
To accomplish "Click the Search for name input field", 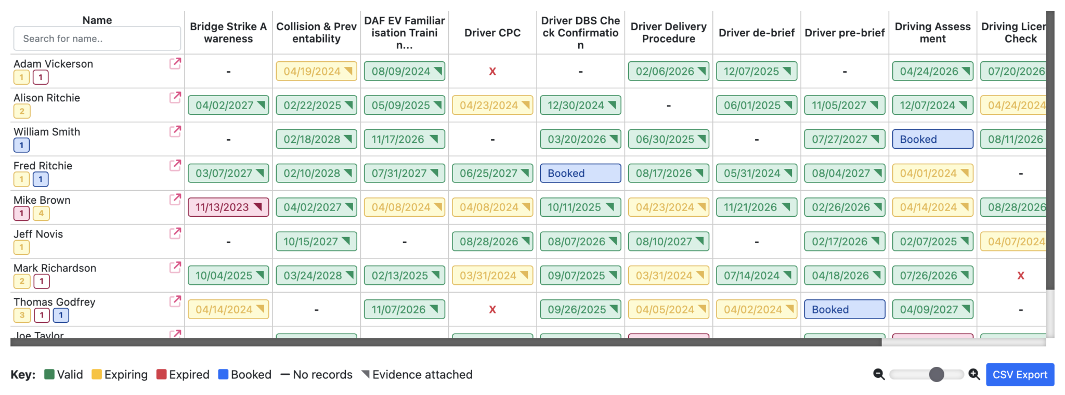I will pyautogui.click(x=97, y=38).
